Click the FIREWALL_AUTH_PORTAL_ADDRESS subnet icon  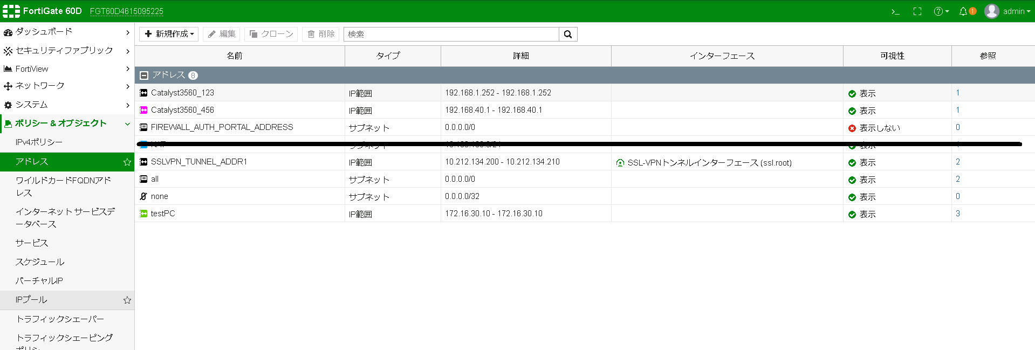tap(143, 127)
